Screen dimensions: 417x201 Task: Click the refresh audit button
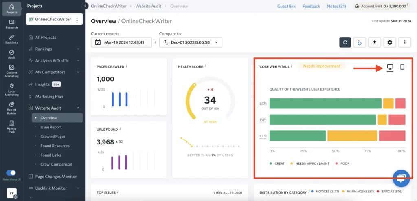pos(345,42)
